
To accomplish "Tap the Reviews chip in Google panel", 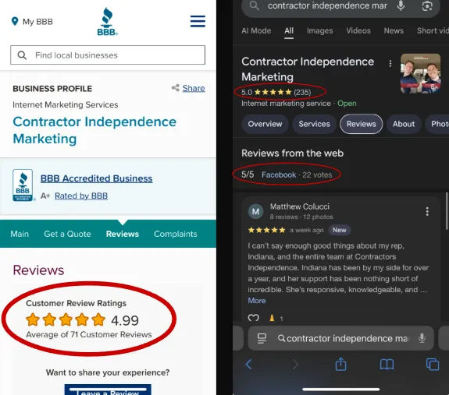I will 361,124.
